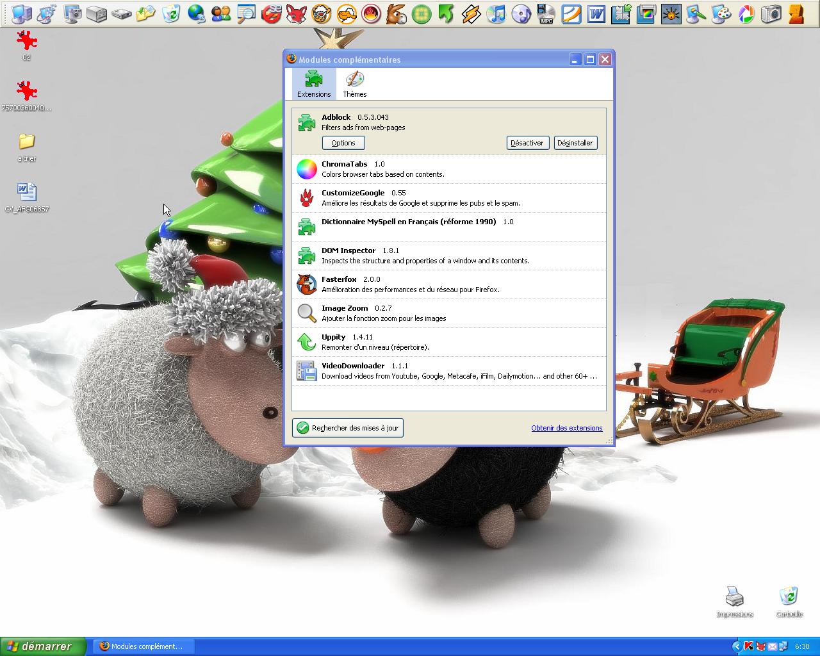820x656 pixels.
Task: Click the Kaspersky tray icon
Action: [748, 646]
